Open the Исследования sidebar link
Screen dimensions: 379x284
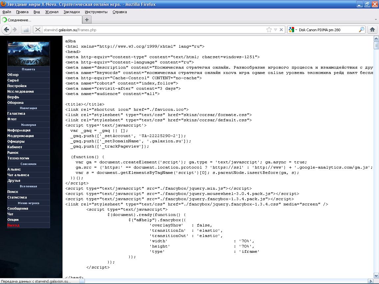tap(20, 91)
